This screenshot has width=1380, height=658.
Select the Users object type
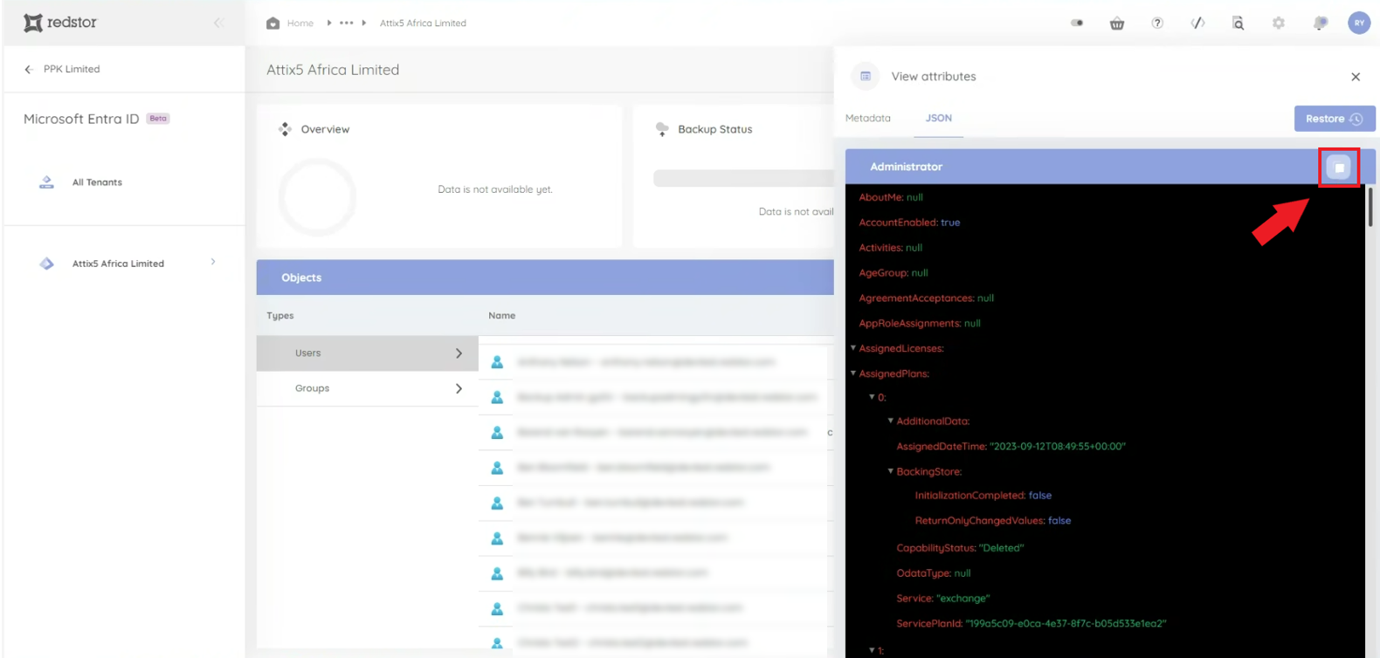[368, 353]
